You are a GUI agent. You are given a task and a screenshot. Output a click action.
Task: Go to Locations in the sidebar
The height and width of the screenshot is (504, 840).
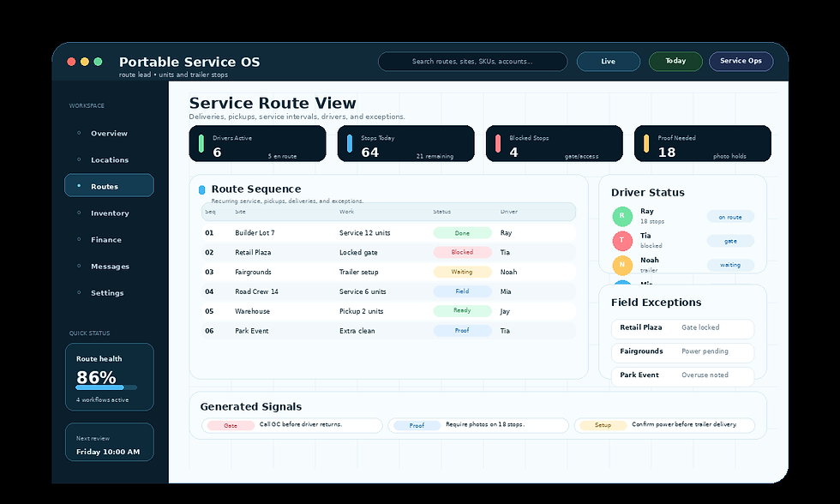pos(110,159)
